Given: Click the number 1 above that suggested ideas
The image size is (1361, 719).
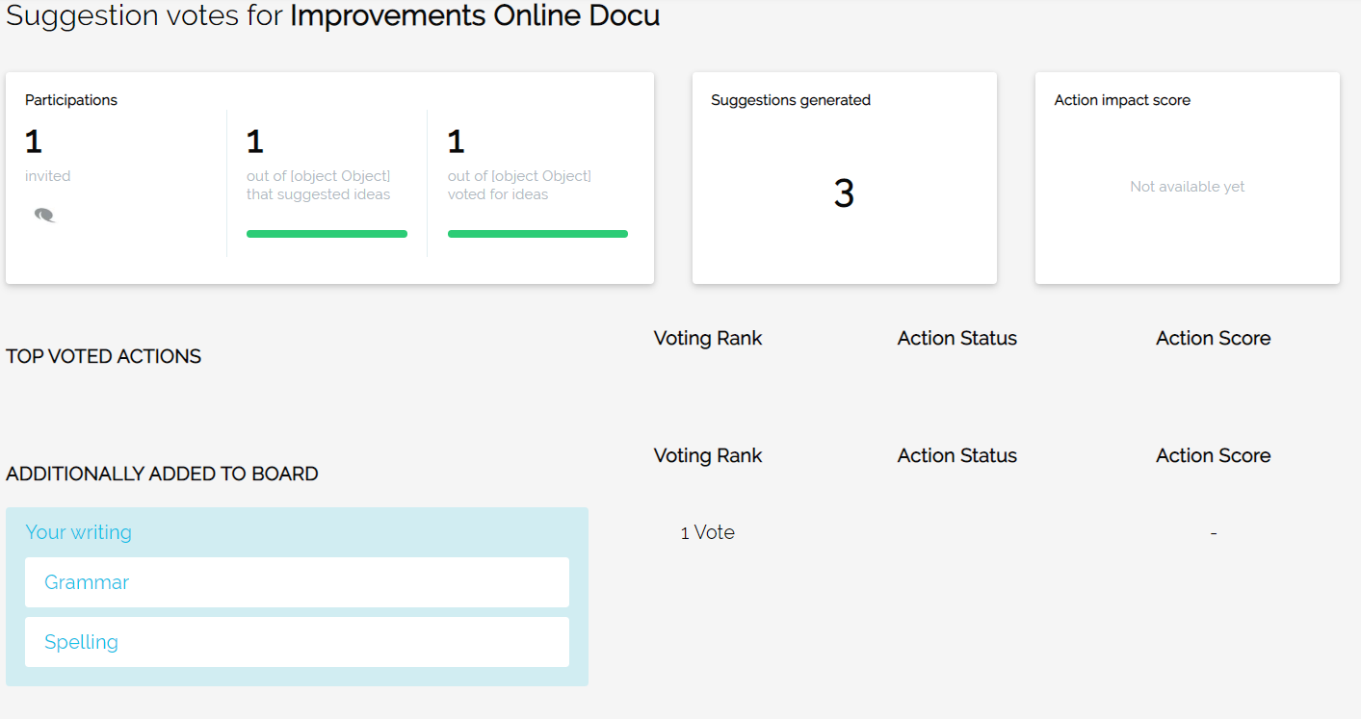Looking at the screenshot, I should point(255,142).
